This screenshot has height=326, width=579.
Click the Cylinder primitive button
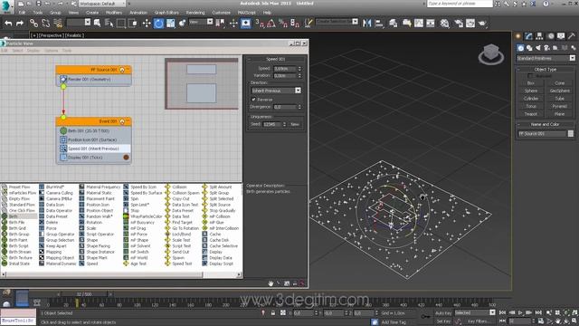[531, 99]
